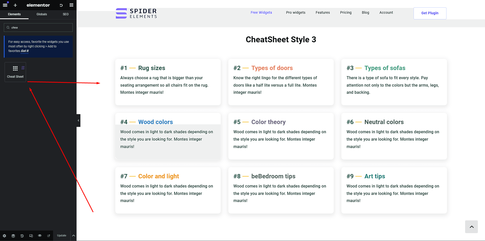Switch to the Globals tab
Image resolution: width=485 pixels, height=241 pixels.
[42, 14]
